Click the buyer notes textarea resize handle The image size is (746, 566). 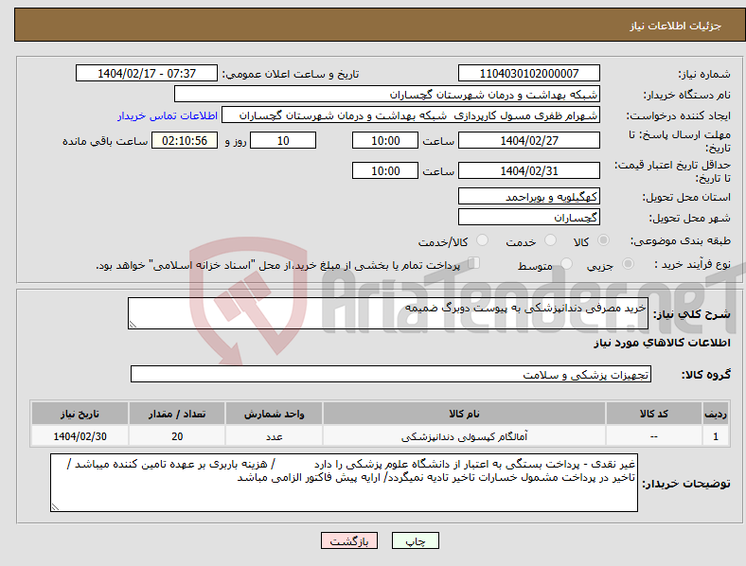point(55,507)
